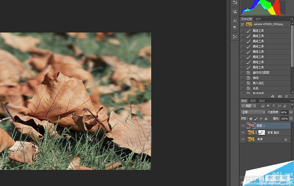294x186 pixels.
Task: Lock all padlock icon in Layers panel
Action: point(266,118)
